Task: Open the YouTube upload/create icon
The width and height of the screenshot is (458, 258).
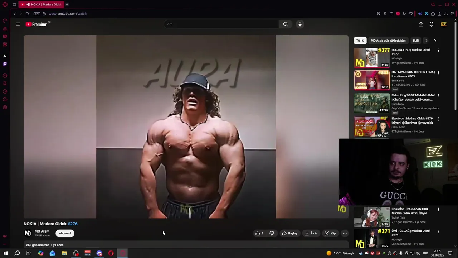Action: tap(421, 24)
